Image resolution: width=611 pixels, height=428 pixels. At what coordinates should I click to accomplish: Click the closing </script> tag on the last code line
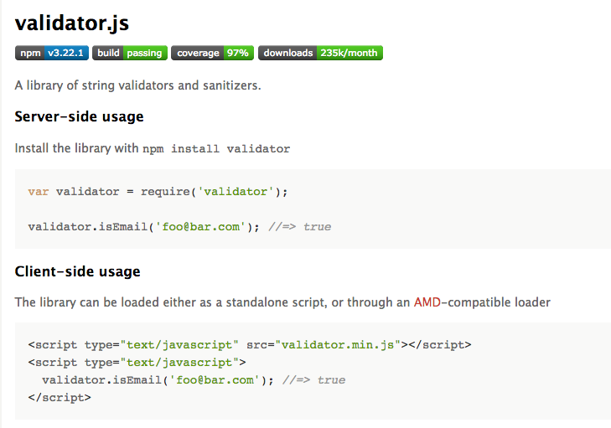point(59,397)
